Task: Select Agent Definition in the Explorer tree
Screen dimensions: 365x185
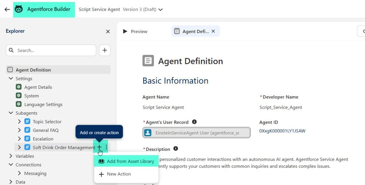Action: click(x=58, y=70)
